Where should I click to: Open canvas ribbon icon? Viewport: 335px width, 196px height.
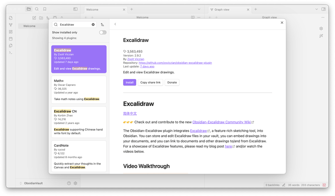click(x=11, y=32)
